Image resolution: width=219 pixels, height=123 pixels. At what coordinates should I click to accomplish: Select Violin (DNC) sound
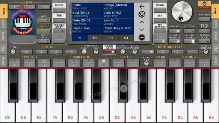pyautogui.click(x=118, y=14)
